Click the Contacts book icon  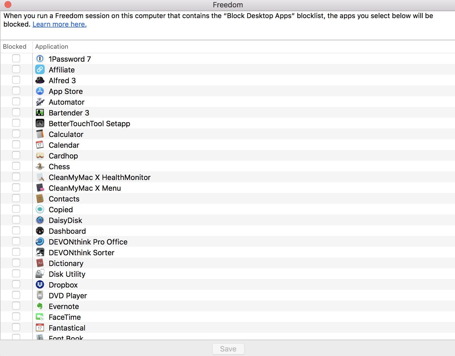click(40, 198)
